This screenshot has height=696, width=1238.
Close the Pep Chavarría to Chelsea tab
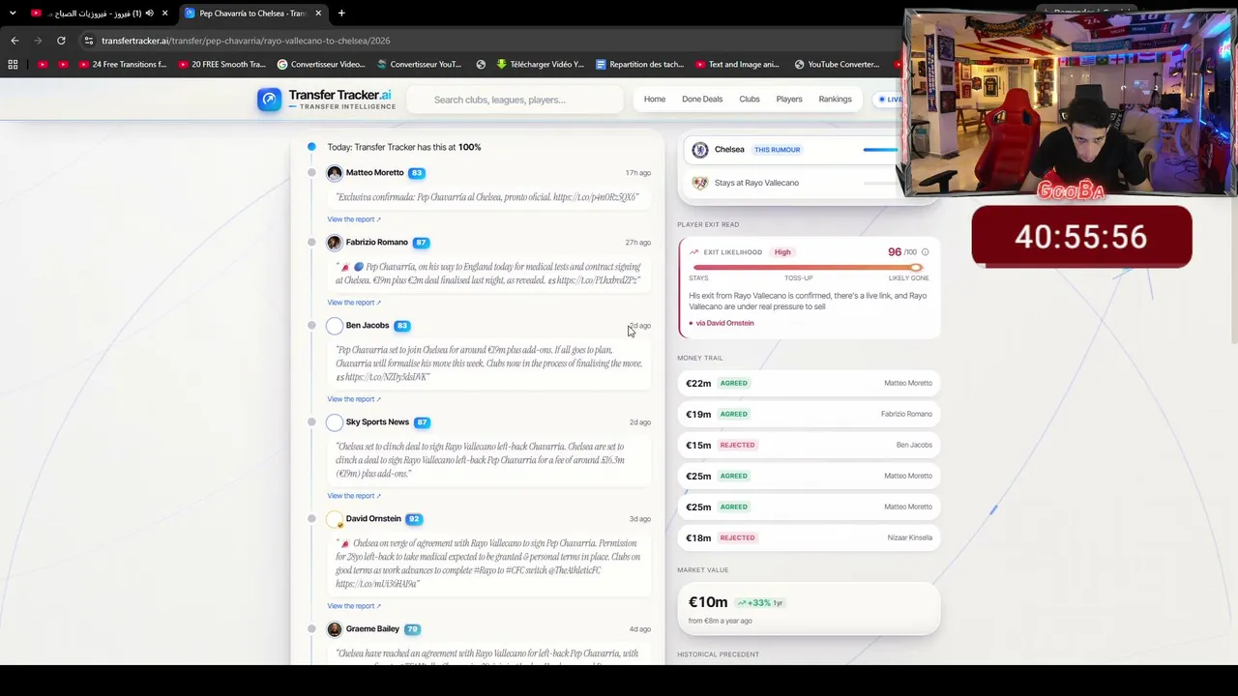[318, 14]
